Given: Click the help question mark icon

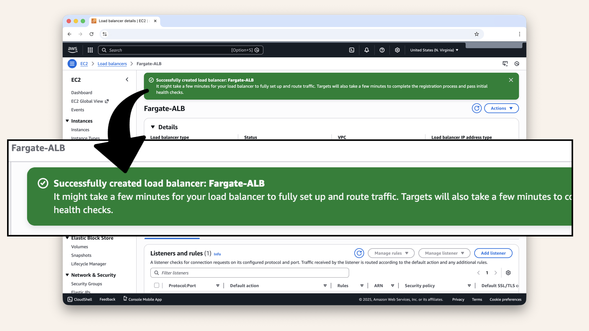Looking at the screenshot, I should click(x=382, y=50).
